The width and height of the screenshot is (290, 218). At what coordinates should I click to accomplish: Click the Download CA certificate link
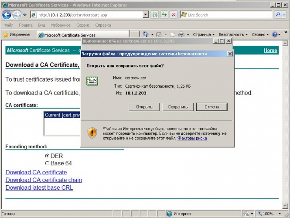(36, 172)
